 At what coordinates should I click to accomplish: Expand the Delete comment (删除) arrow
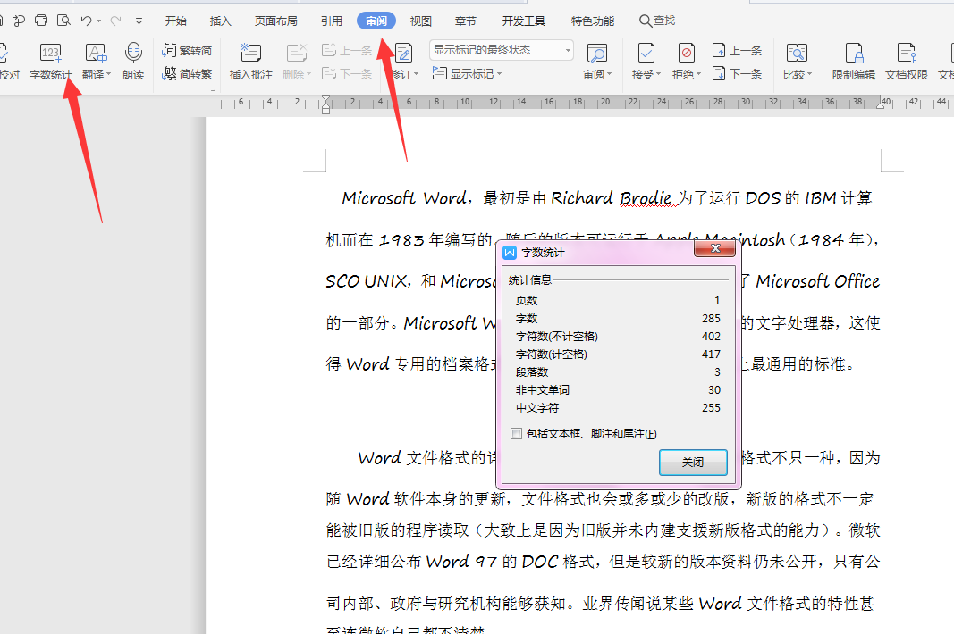[x=309, y=74]
